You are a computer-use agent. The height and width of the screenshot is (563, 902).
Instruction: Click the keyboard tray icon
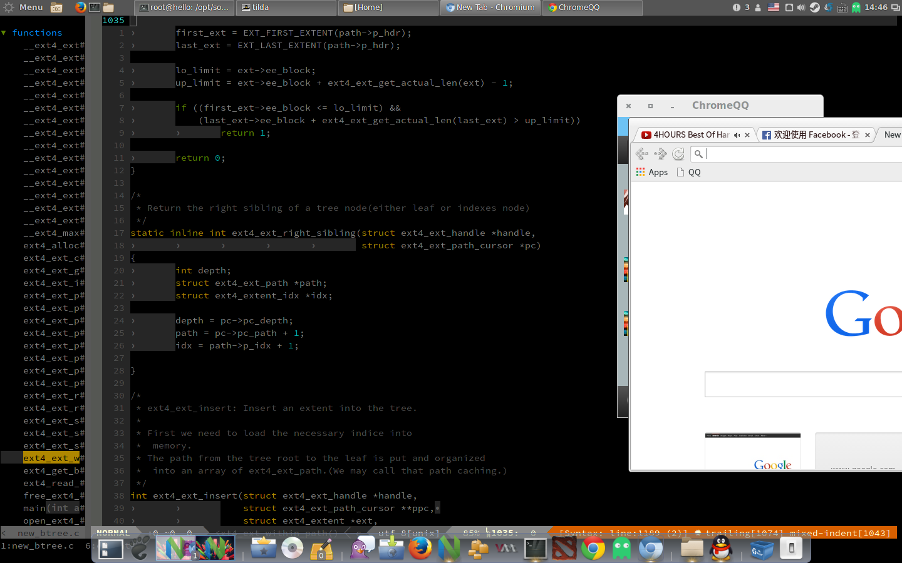tap(842, 8)
